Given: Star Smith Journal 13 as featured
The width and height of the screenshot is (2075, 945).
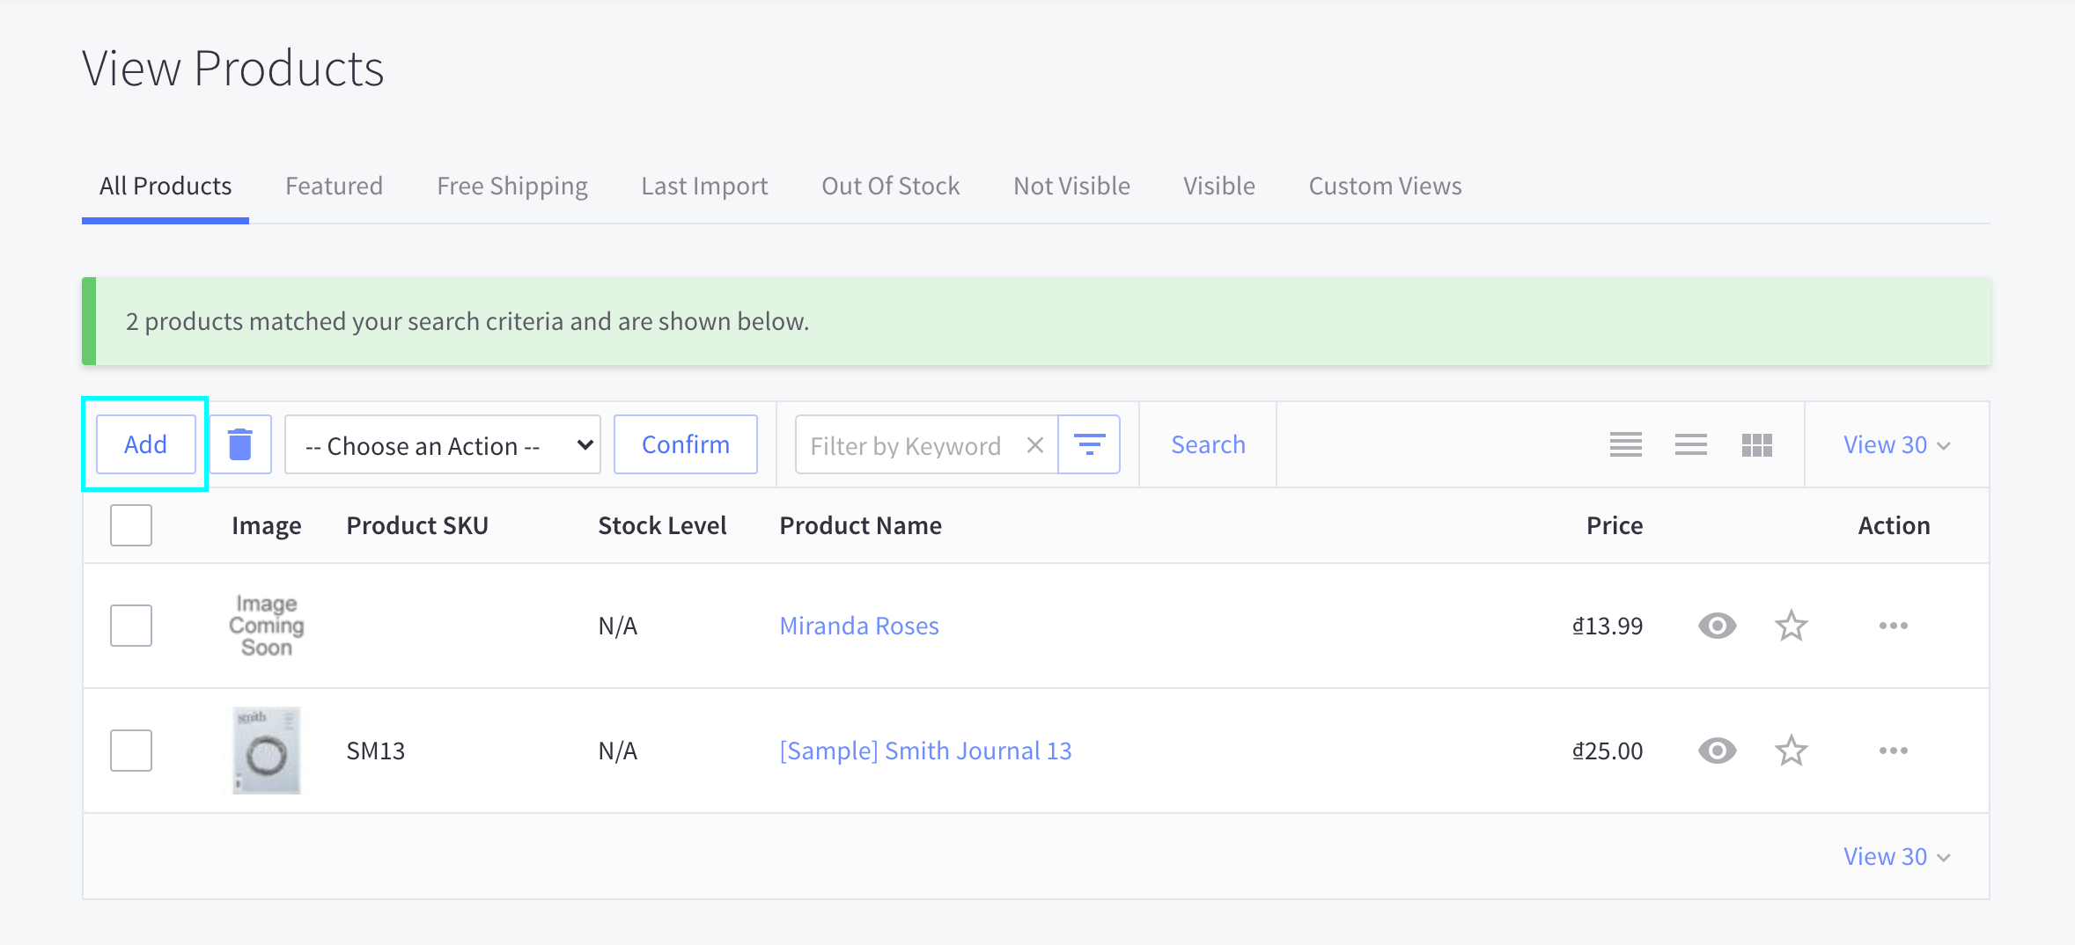Looking at the screenshot, I should tap(1791, 751).
